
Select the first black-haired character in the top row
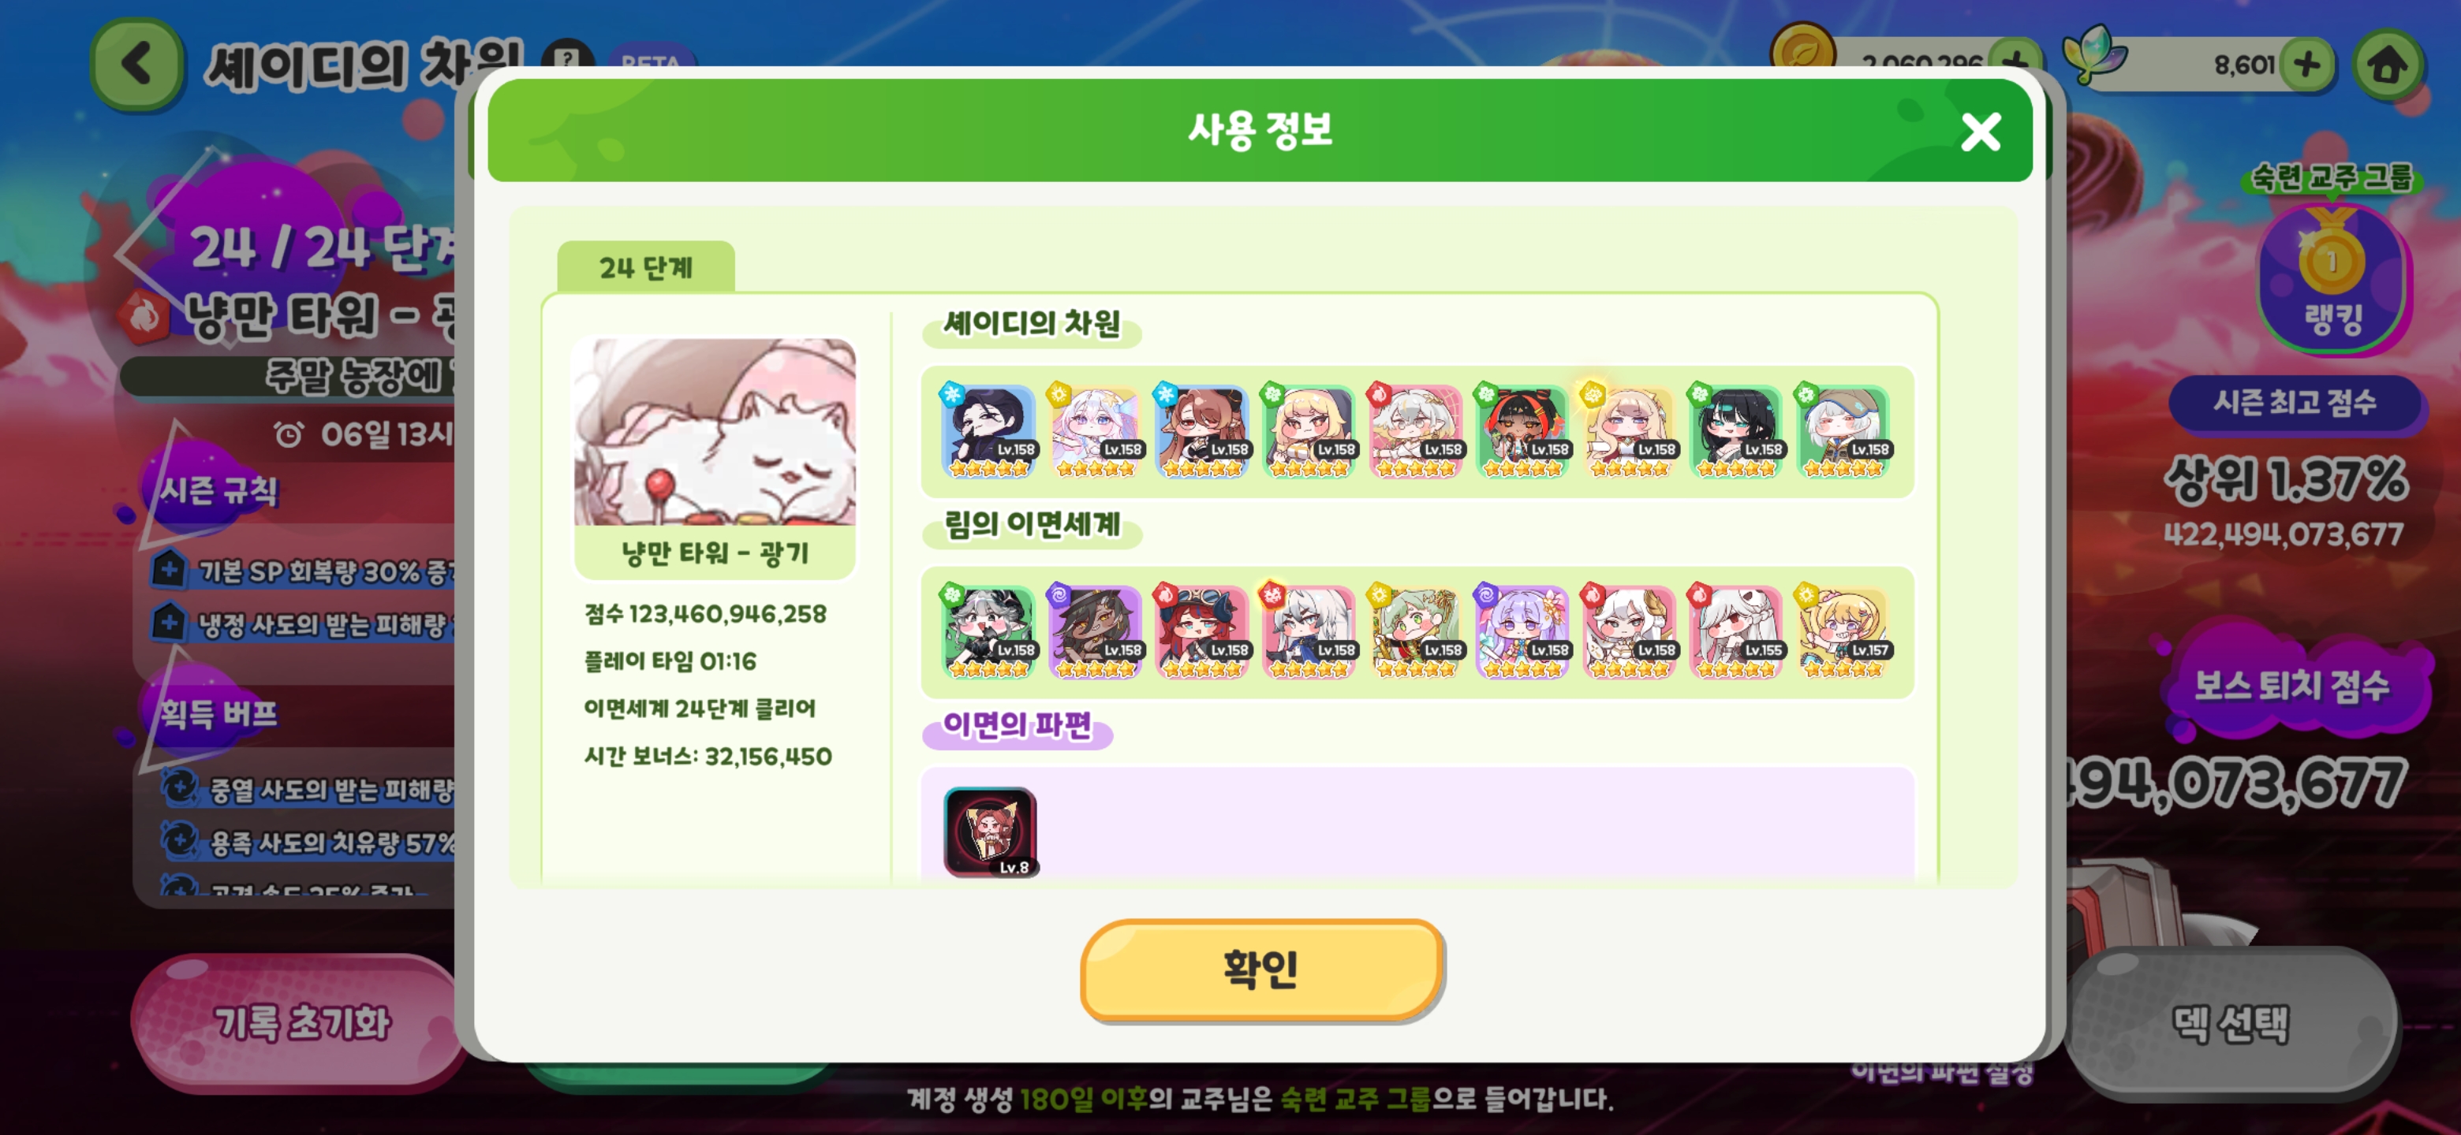pos(989,430)
